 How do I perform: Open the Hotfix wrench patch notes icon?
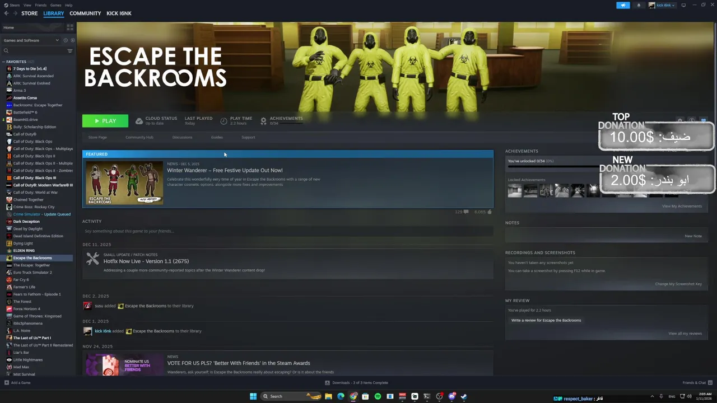pos(92,259)
